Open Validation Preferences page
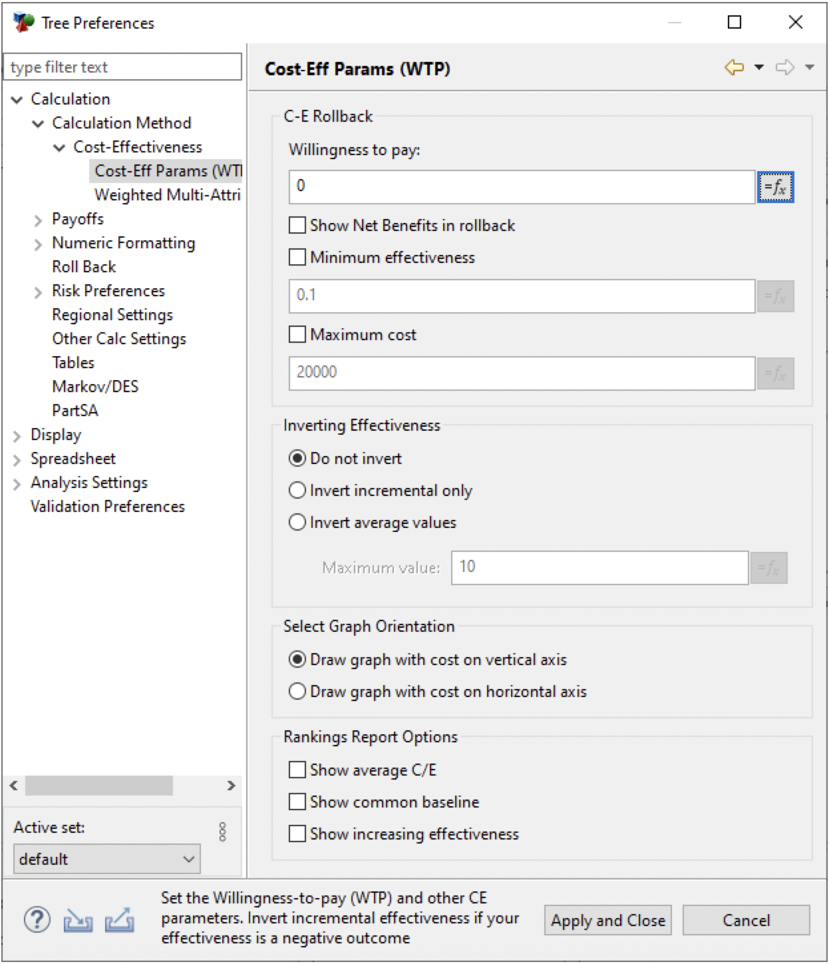The image size is (829, 964). (x=107, y=507)
